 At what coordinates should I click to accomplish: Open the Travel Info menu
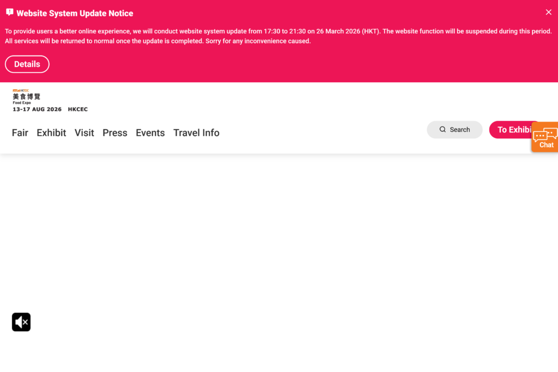click(196, 133)
